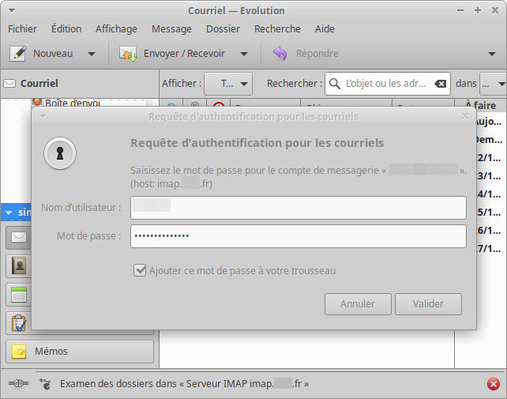
Task: Open the Fichier menu
Action: [x=22, y=28]
